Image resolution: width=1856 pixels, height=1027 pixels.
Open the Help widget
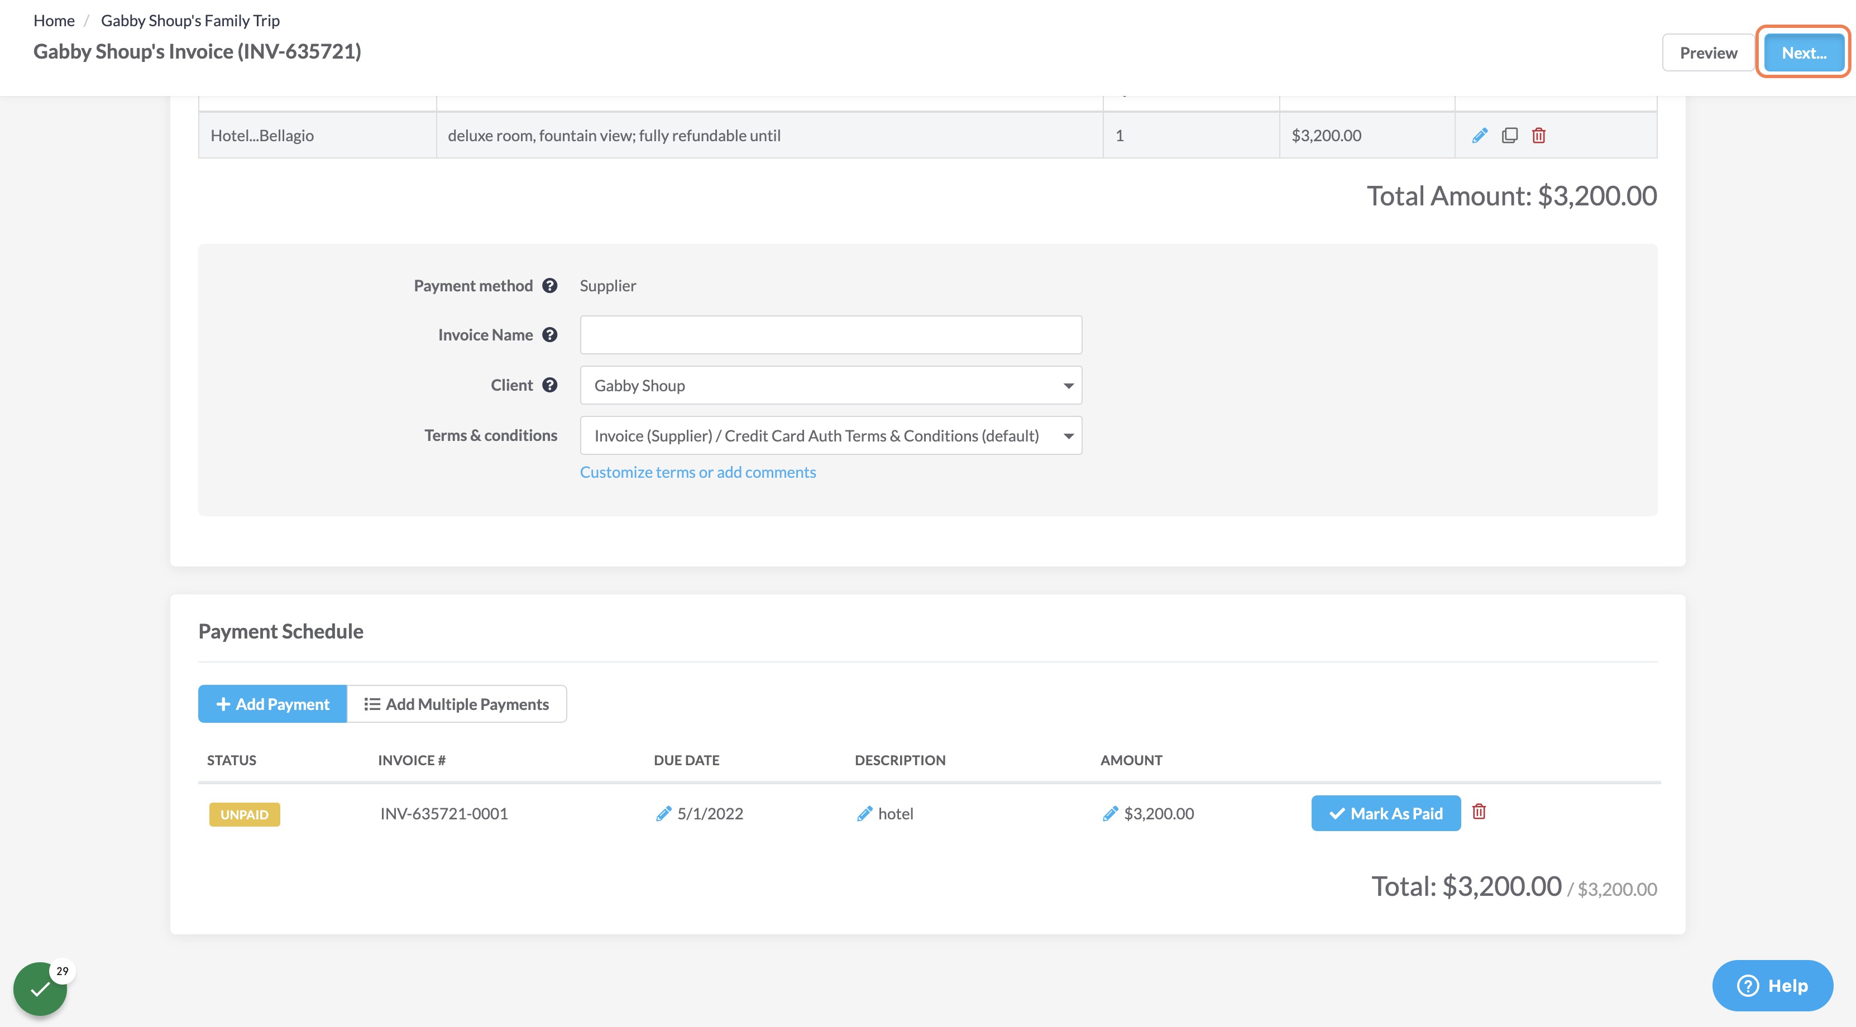1772,985
